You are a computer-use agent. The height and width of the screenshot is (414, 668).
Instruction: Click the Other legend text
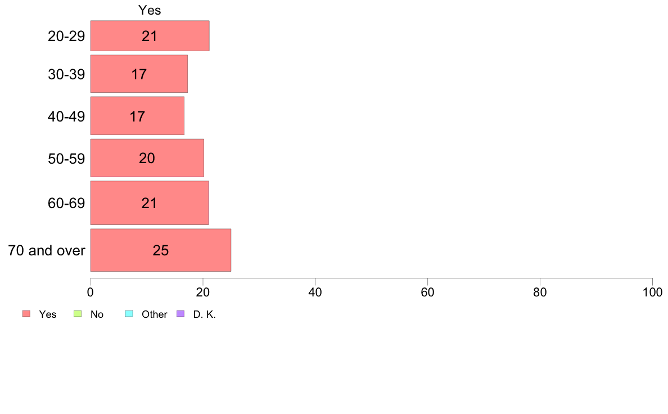pos(154,314)
